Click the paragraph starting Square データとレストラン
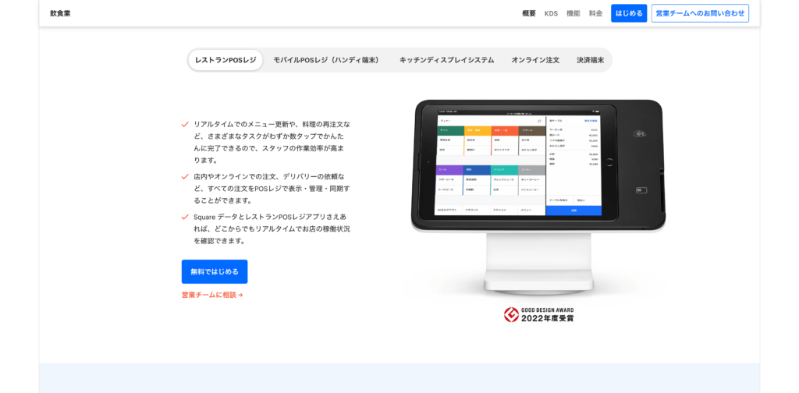The image size is (799, 393). click(272, 228)
